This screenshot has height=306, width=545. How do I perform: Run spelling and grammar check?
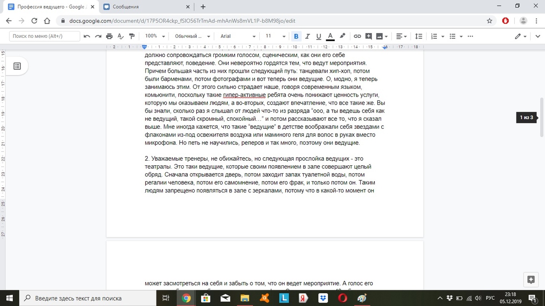(x=120, y=37)
